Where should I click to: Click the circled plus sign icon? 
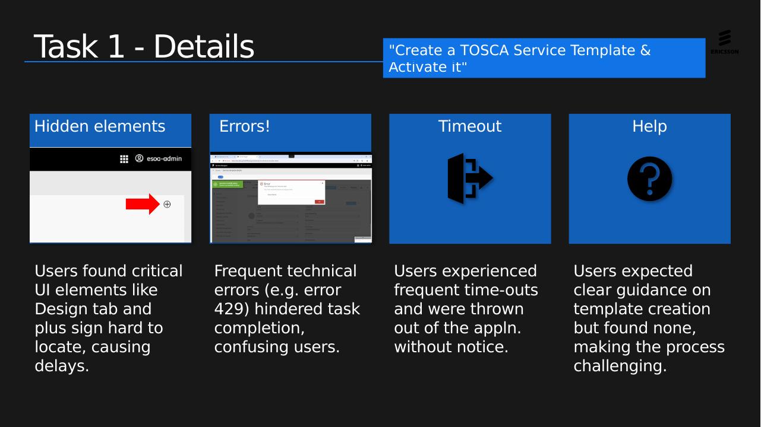pyautogui.click(x=167, y=204)
